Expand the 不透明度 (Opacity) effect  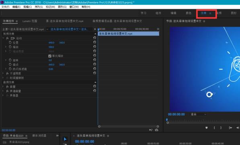point(3,73)
